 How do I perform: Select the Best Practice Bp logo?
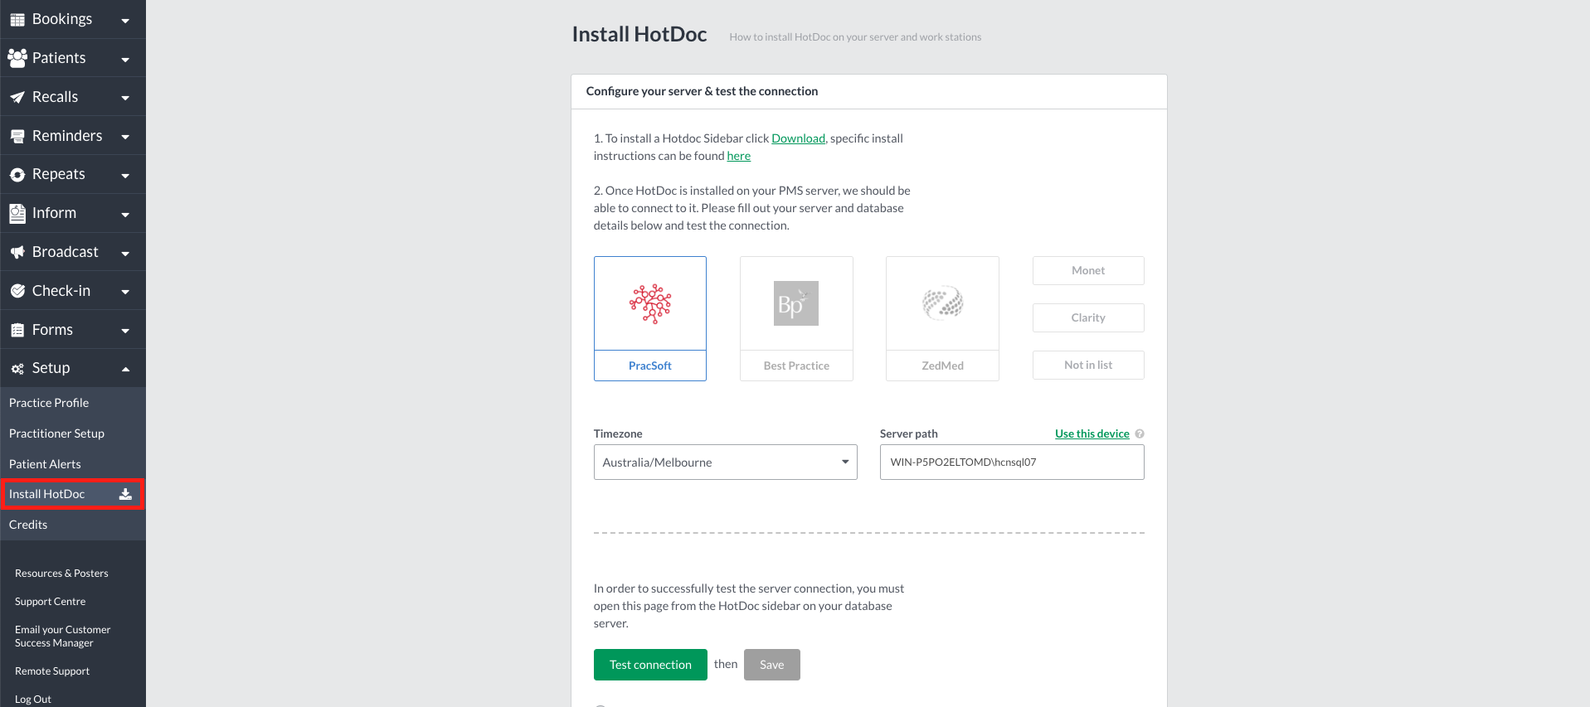[796, 303]
